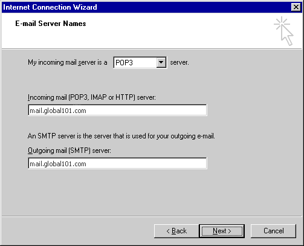Image resolution: width=304 pixels, height=246 pixels.
Task: Click the SMTP server description sentence
Action: (x=121, y=136)
